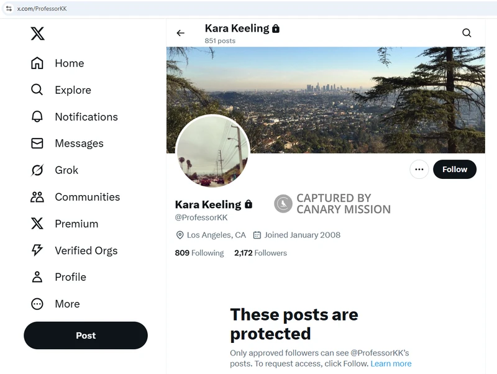
Task: Click the back arrow on profile header
Action: [181, 33]
